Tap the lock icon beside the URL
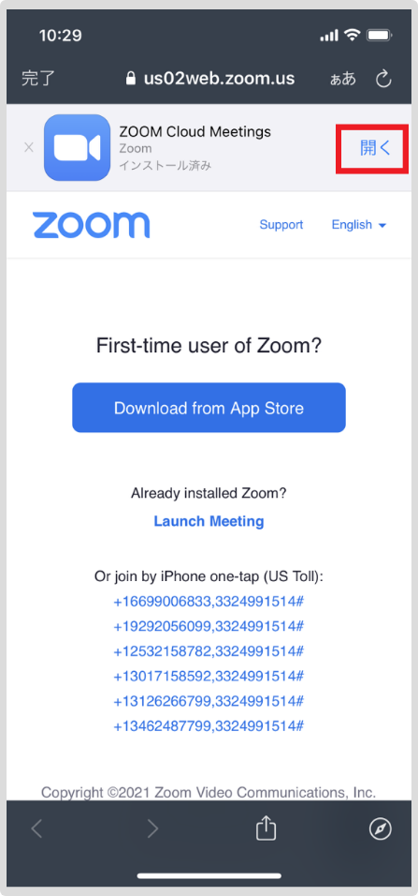418x896 pixels. coord(131,78)
